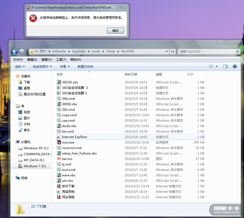Select the 音乐 library
Image resolution: width=244 pixels, height=218 pixels.
click(x=27, y=130)
